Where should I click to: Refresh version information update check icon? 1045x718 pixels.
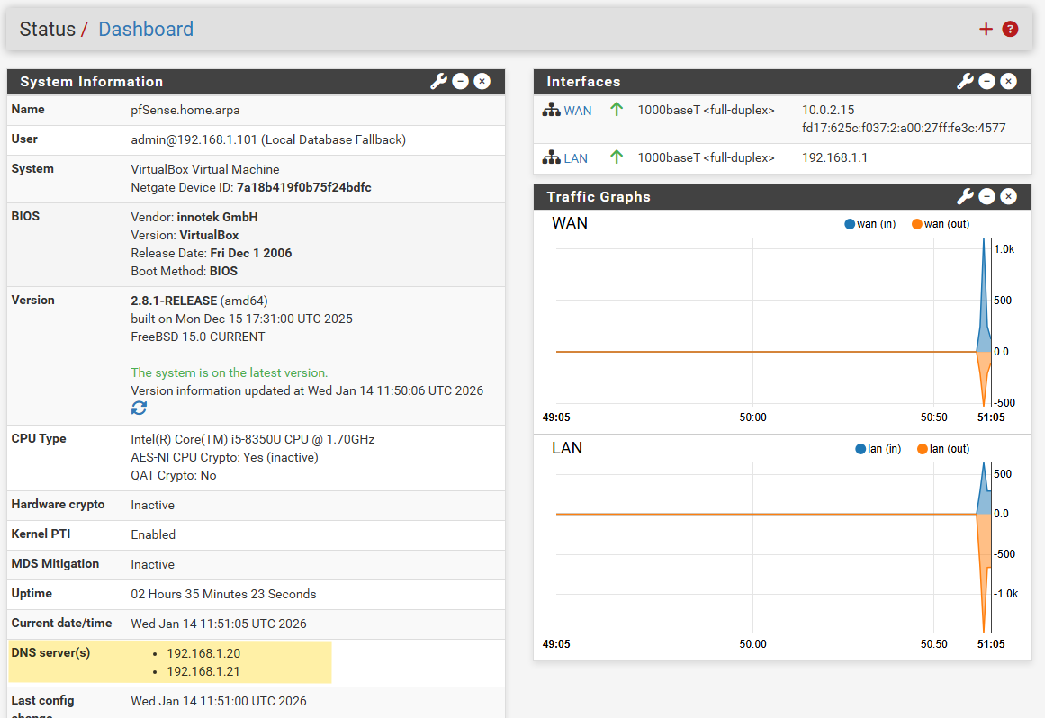139,408
